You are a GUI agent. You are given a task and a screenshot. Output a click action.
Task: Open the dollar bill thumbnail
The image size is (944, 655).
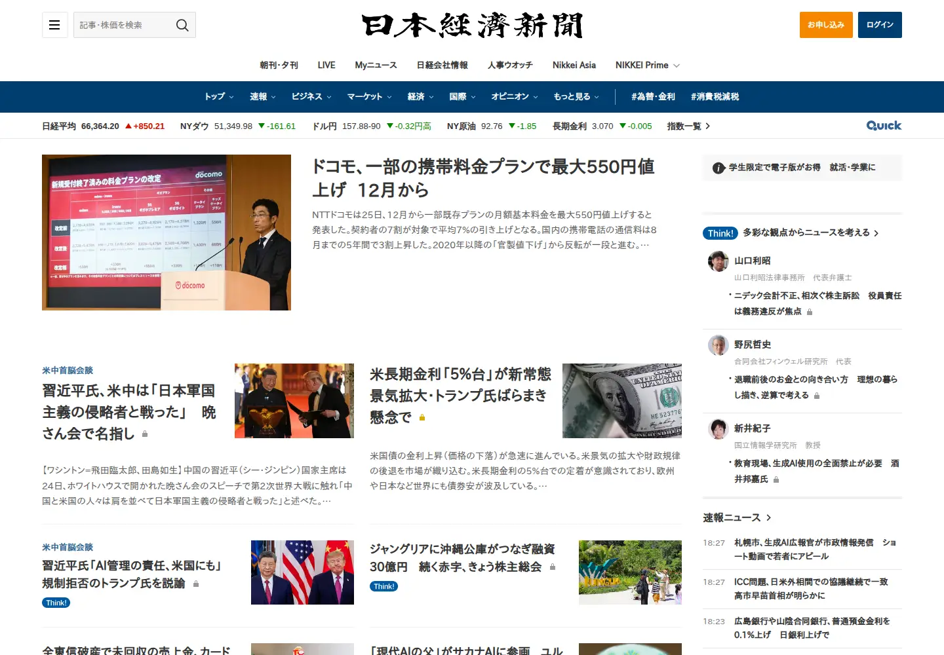click(622, 401)
